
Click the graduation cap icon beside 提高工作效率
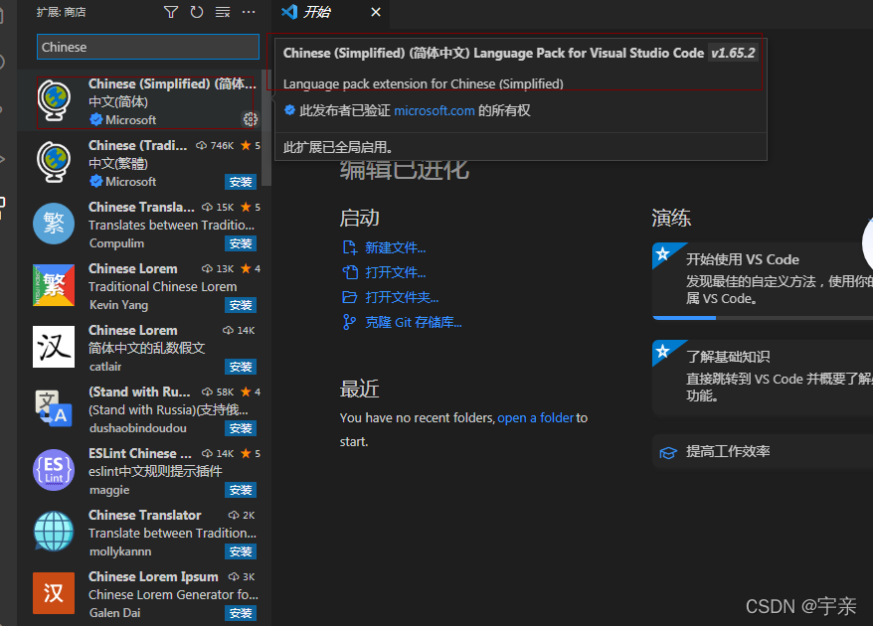[x=668, y=452]
